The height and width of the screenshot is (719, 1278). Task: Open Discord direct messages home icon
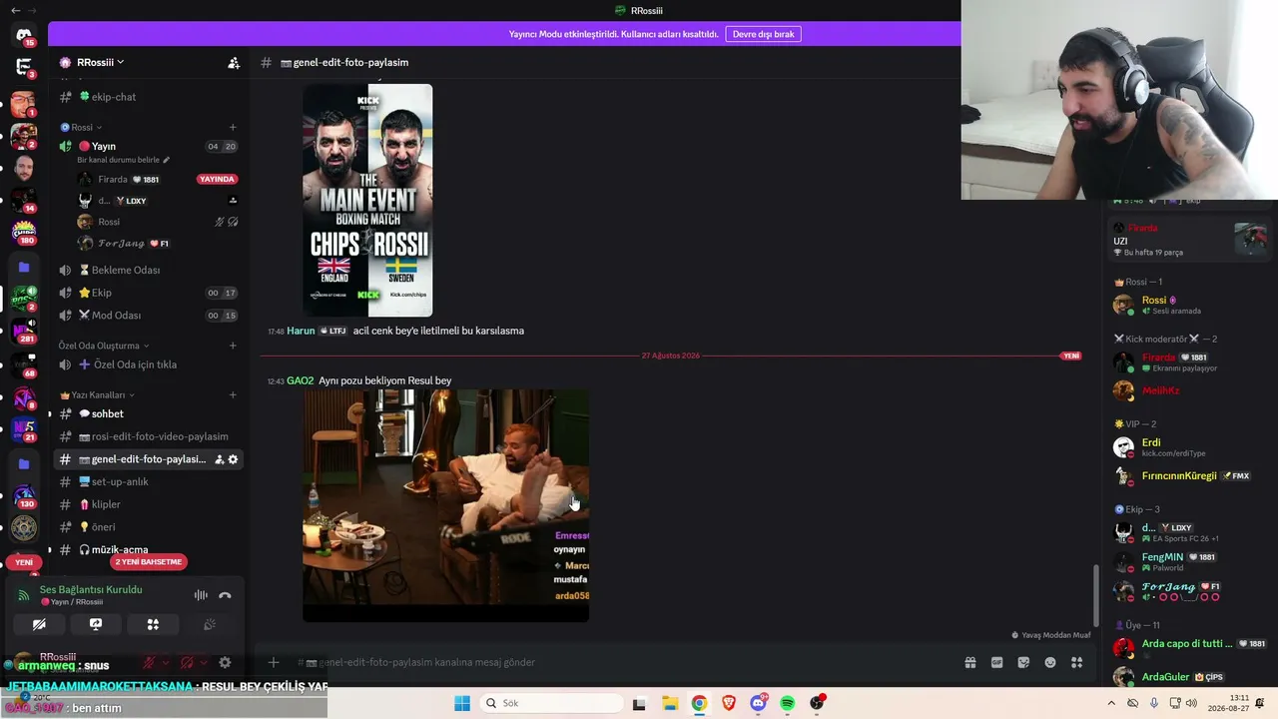[24, 35]
